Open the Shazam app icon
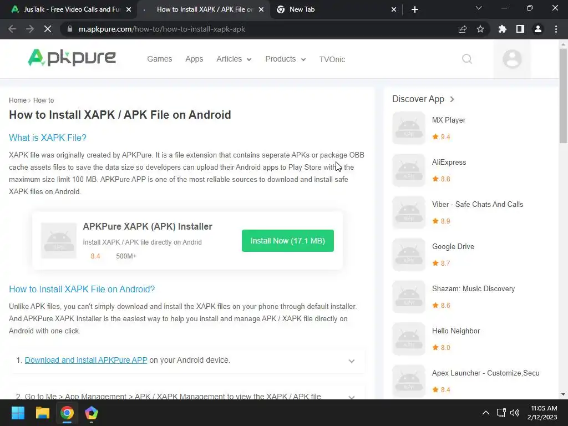The width and height of the screenshot is (568, 426). pos(409,297)
